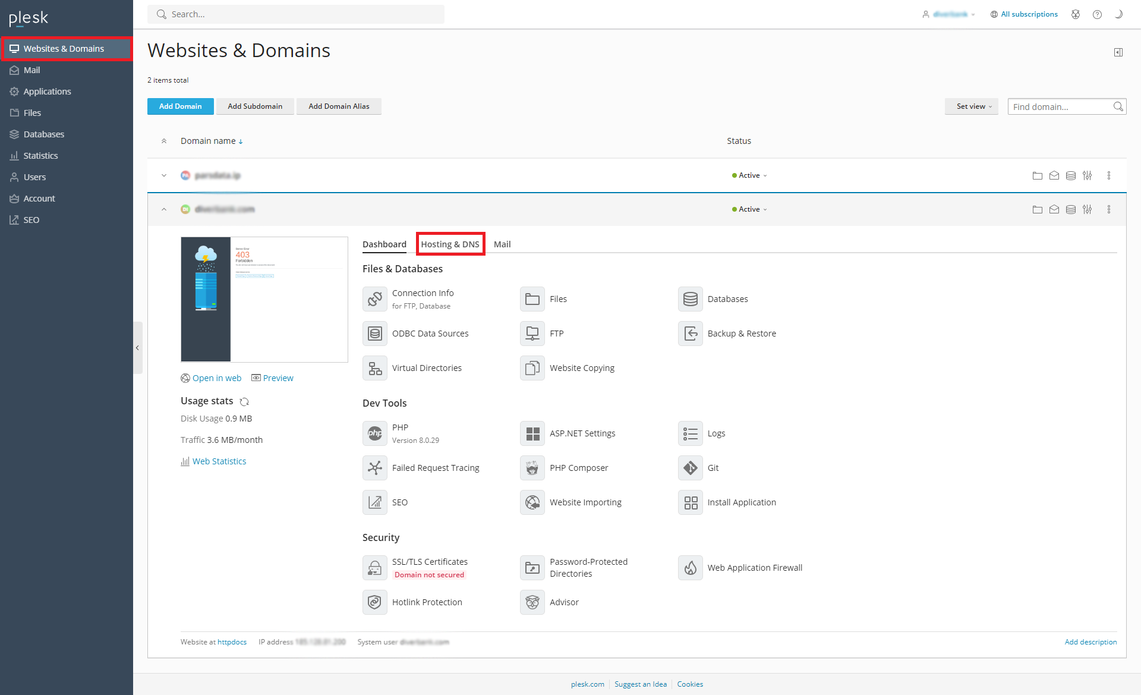Open Statistics in the sidebar
Image resolution: width=1141 pixels, height=695 pixels.
click(67, 156)
